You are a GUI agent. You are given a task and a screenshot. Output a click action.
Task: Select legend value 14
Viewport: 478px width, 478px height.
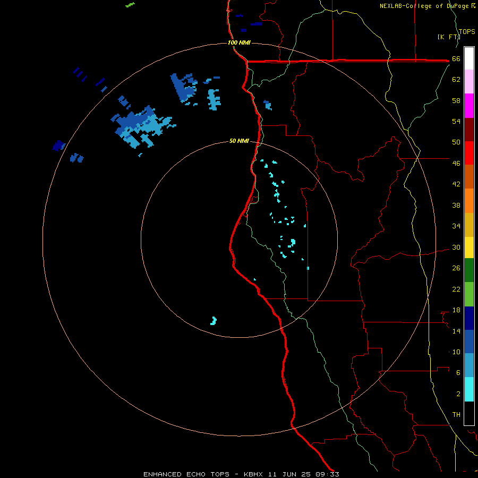456,331
